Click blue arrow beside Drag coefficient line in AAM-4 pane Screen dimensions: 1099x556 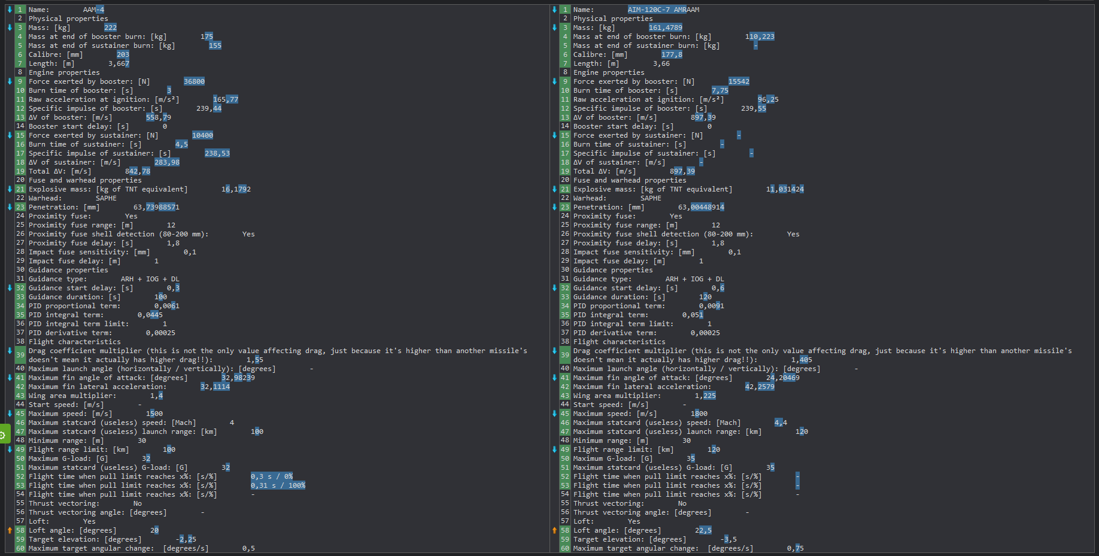coord(10,351)
